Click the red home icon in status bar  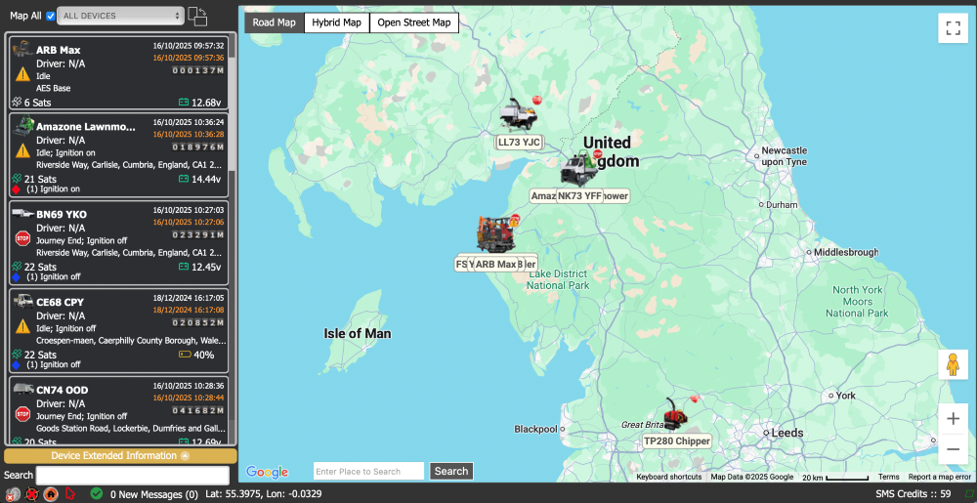(x=51, y=494)
